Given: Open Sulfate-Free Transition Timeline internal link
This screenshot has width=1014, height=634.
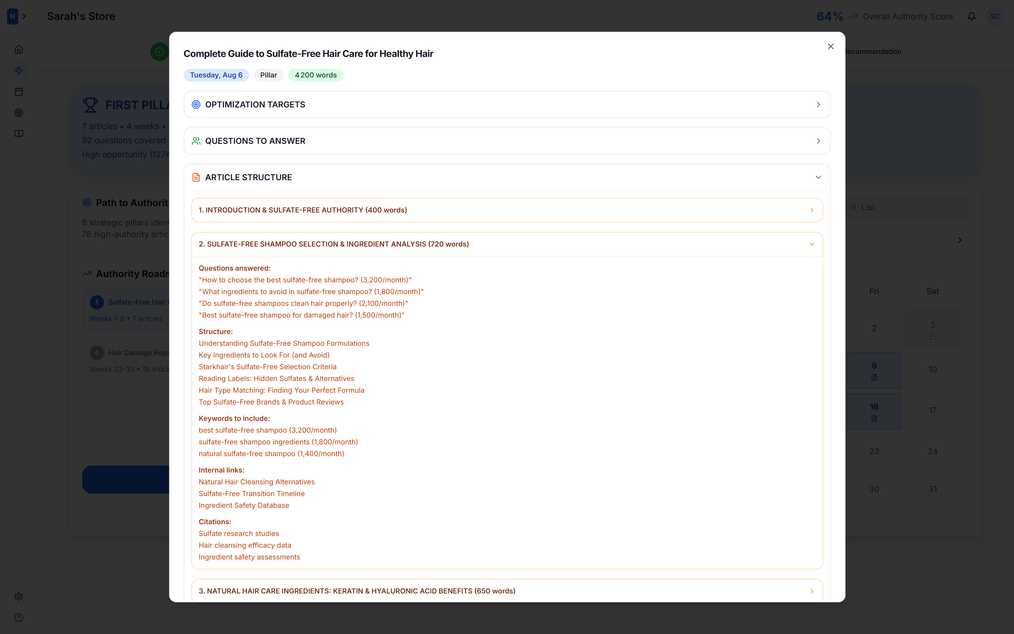Looking at the screenshot, I should coord(252,493).
